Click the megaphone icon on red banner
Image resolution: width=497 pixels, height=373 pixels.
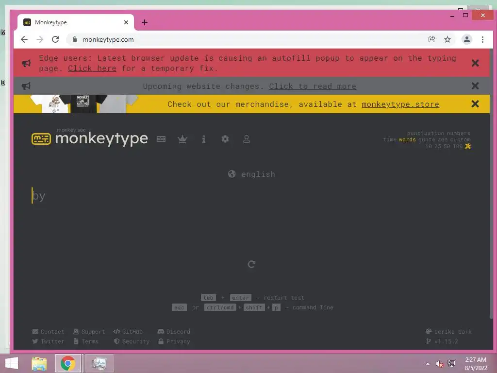26,63
